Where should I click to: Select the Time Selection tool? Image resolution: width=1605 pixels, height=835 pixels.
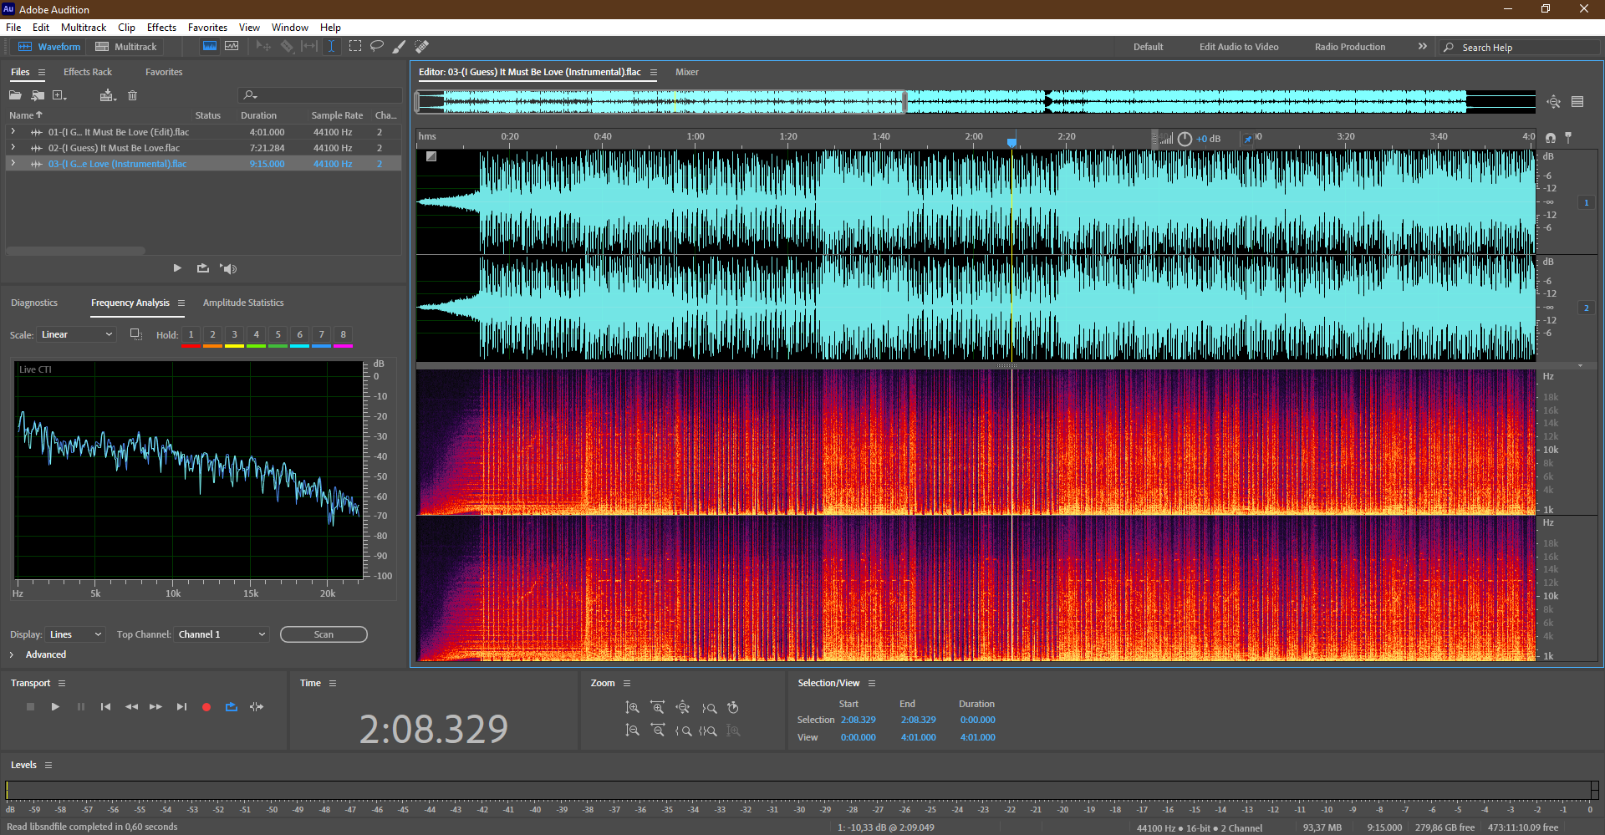click(331, 47)
